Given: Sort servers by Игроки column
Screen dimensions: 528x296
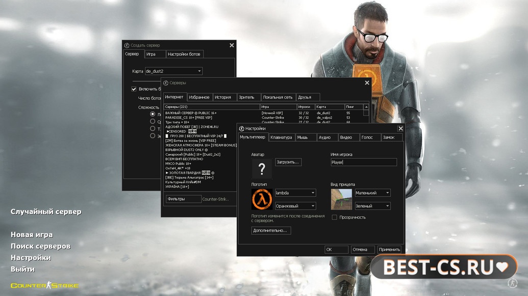Looking at the screenshot, I should click(x=306, y=107).
